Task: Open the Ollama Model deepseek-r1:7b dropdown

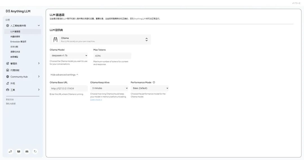Action: click(x=69, y=55)
